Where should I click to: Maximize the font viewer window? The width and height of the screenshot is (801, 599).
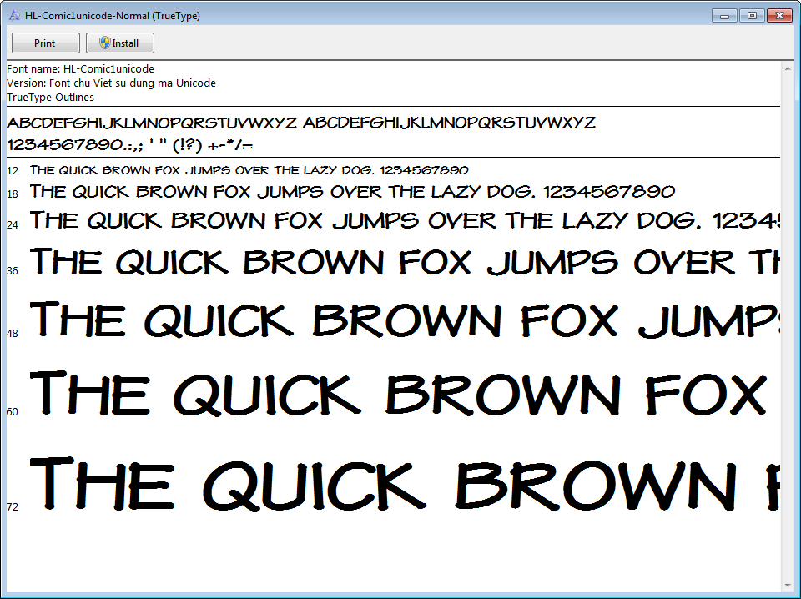(x=752, y=16)
